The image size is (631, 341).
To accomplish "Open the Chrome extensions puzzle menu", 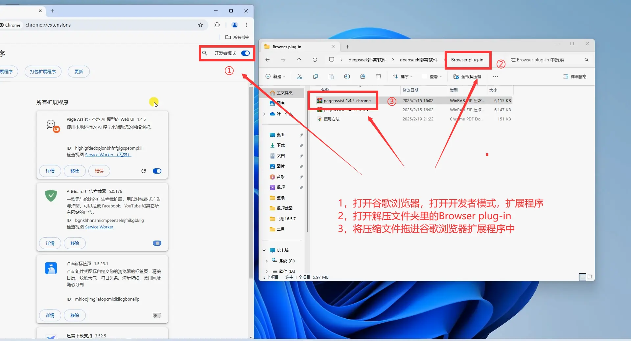I will pyautogui.click(x=217, y=25).
